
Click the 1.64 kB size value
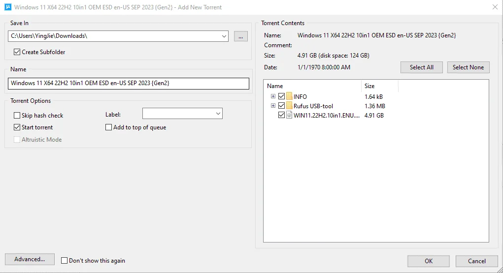[x=374, y=97]
